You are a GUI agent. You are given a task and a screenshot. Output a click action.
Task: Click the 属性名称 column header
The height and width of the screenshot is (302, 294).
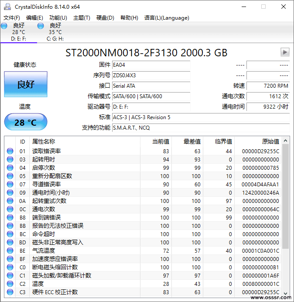[x=85, y=141]
